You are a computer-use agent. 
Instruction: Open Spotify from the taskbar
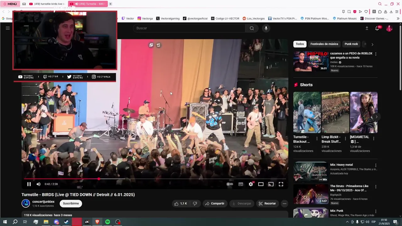(x=107, y=222)
